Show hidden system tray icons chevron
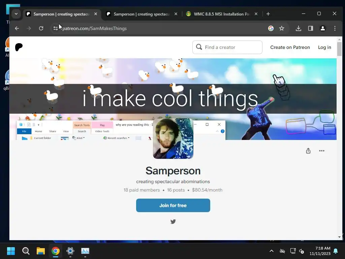The width and height of the screenshot is (345, 259). tap(272, 251)
